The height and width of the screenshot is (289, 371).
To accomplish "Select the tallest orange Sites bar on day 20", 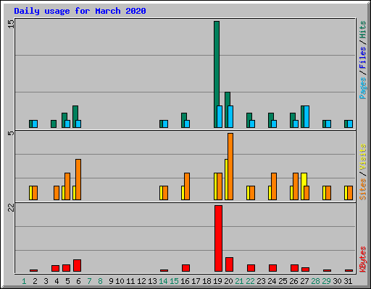I will point(230,166).
